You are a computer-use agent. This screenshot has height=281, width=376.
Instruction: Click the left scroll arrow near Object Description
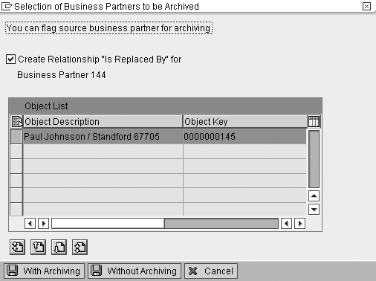pyautogui.click(x=30, y=224)
